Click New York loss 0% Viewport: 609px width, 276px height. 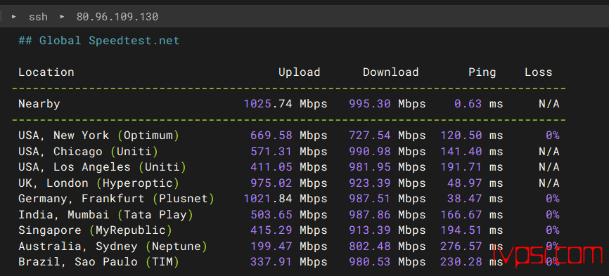click(x=552, y=136)
